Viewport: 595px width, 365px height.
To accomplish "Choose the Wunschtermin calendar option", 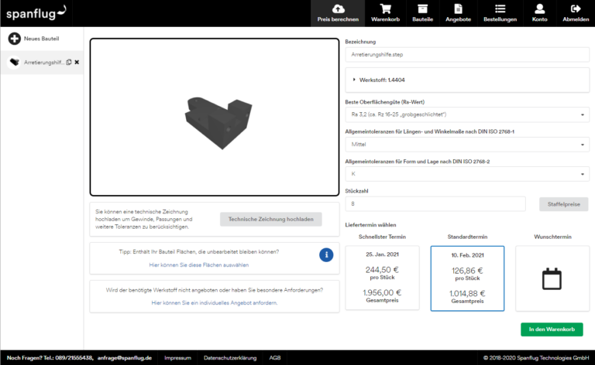I will point(552,278).
